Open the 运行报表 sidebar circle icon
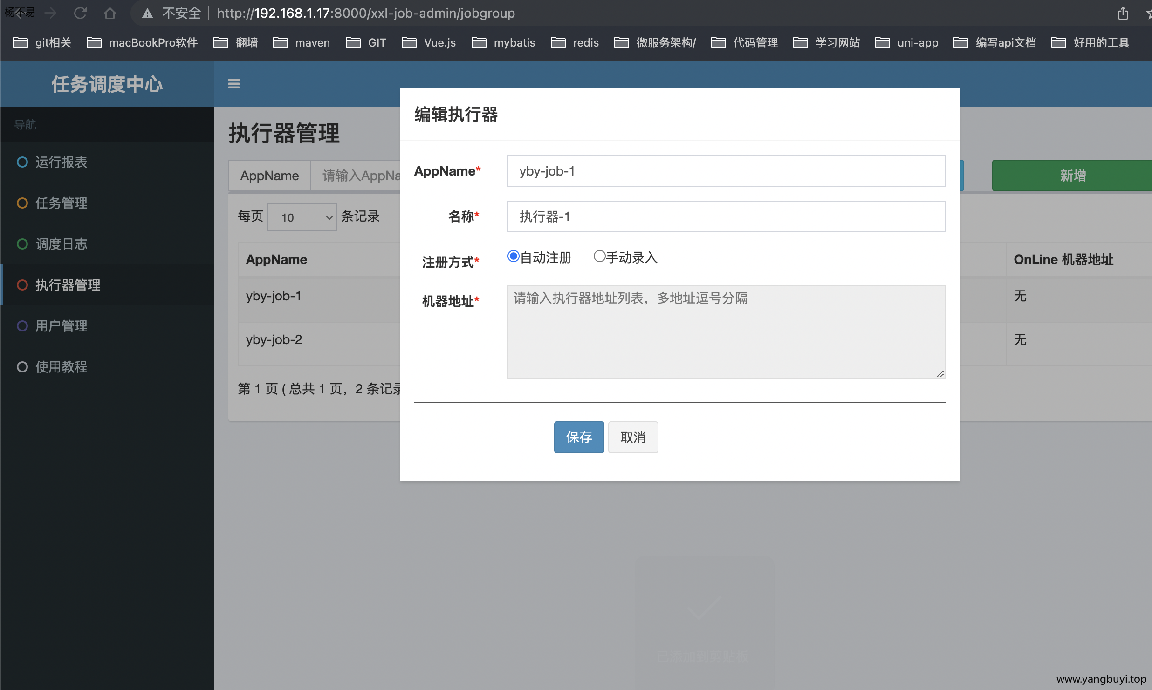 [x=22, y=162]
